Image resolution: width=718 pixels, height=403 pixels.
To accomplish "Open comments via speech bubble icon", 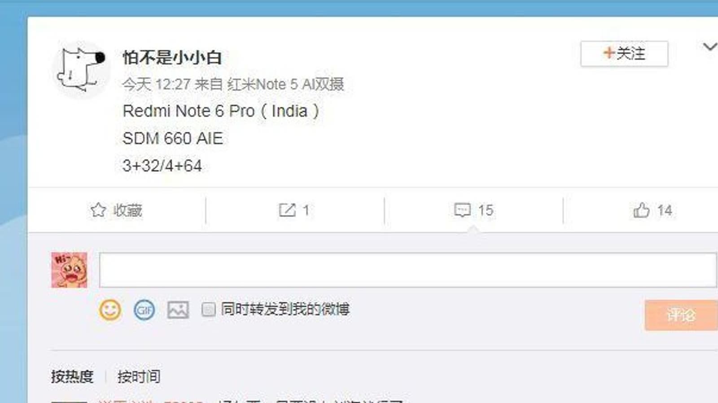I will (x=462, y=210).
